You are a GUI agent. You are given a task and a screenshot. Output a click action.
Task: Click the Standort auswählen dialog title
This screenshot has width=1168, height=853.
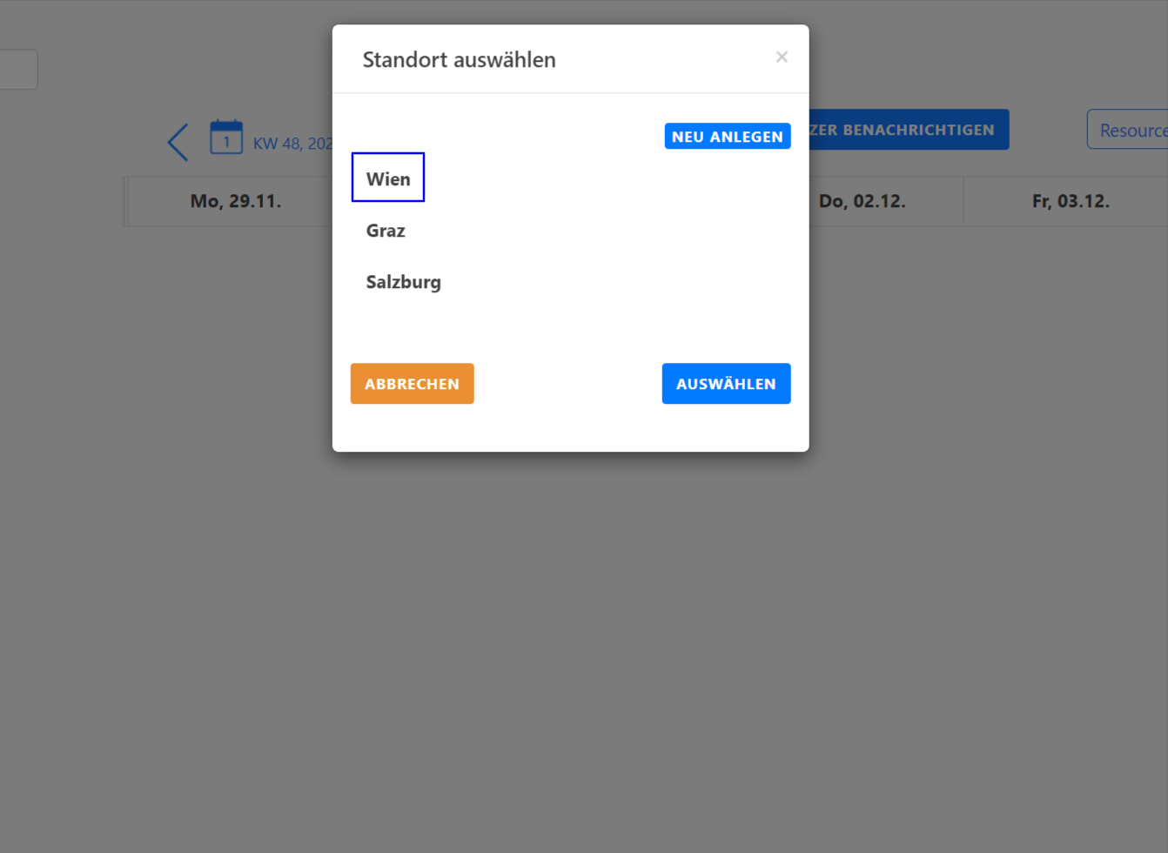[459, 60]
